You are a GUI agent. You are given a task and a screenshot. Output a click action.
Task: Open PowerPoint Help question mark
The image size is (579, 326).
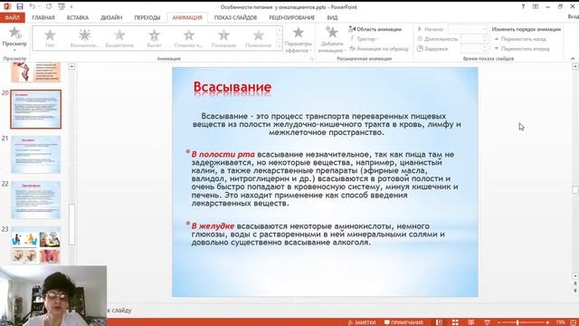pos(523,6)
